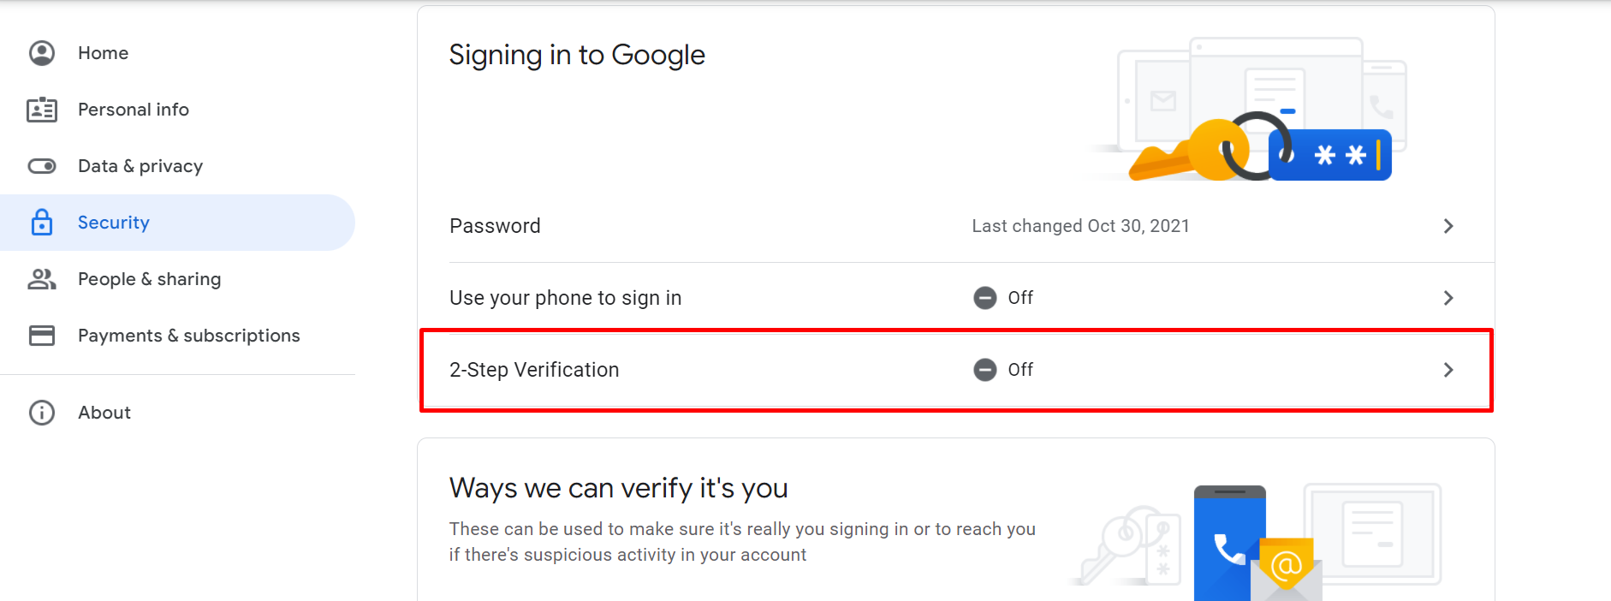Click Use your phone to sign in
Image resolution: width=1611 pixels, height=601 pixels.
(x=565, y=298)
